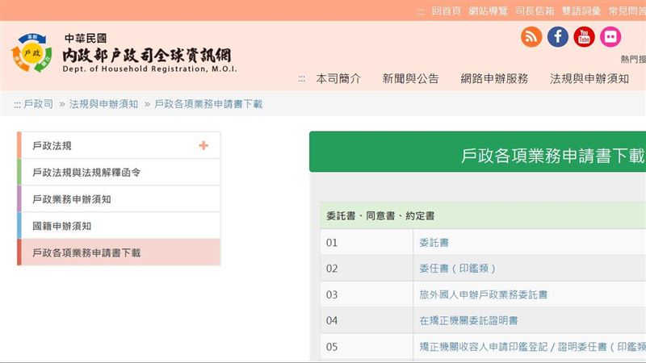Click the ::: accesskey marker before 回首頁
Viewport: 646px width, 363px height.
421,12
